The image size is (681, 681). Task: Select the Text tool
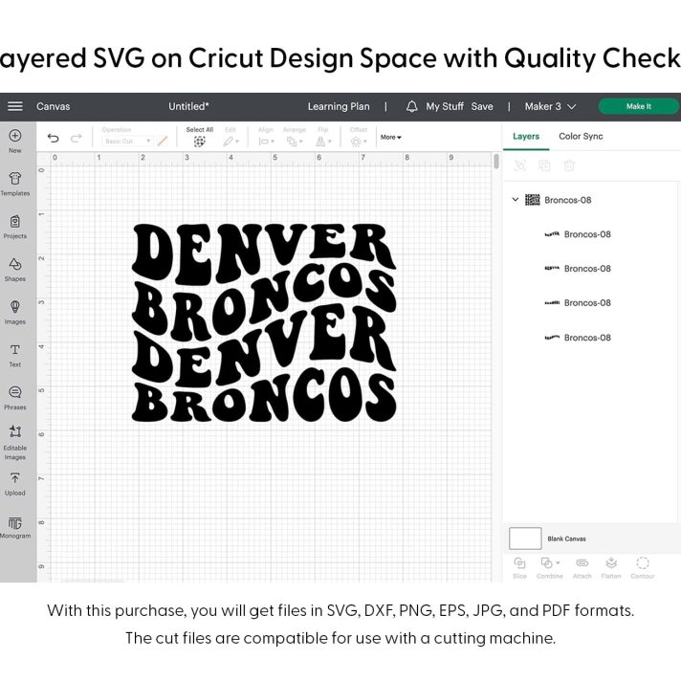[x=14, y=355]
